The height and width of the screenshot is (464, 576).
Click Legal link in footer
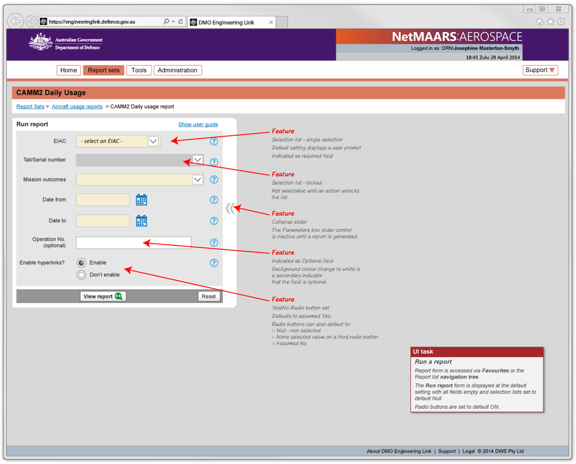(x=468, y=451)
